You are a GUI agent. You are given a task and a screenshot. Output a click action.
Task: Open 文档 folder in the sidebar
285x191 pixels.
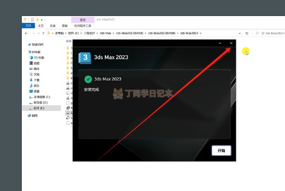pos(35,74)
